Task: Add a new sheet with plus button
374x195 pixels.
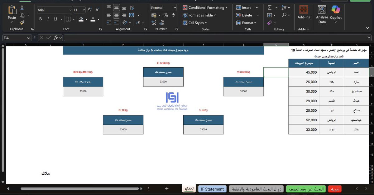Action: pos(167,188)
